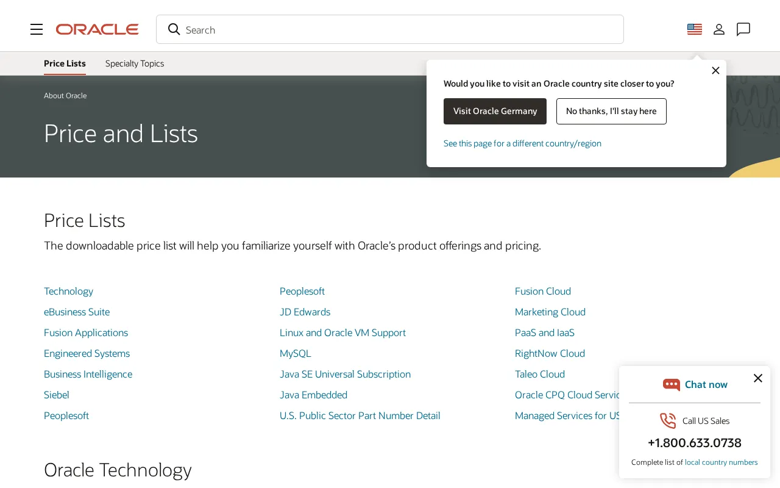Click the About Oracle breadcrumb
Viewport: 780px width, 488px height.
(x=65, y=96)
